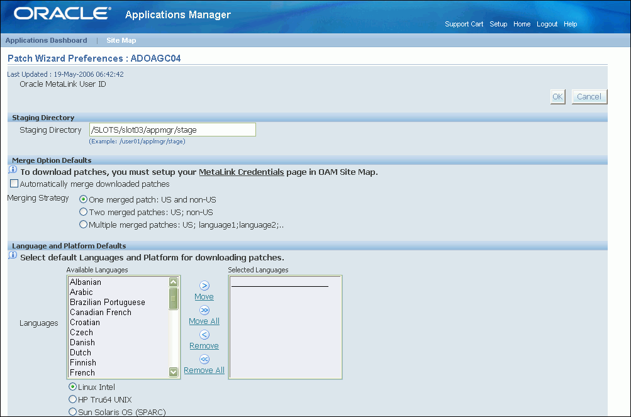This screenshot has height=417, width=631.
Task: Click the Remove All link
Action: 204,370
